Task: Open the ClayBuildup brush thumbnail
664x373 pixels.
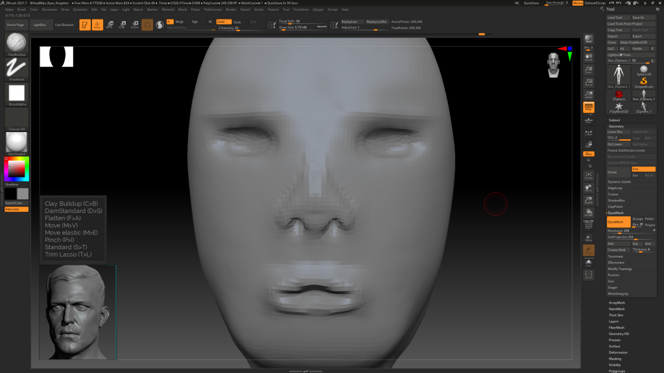Action: pos(16,43)
